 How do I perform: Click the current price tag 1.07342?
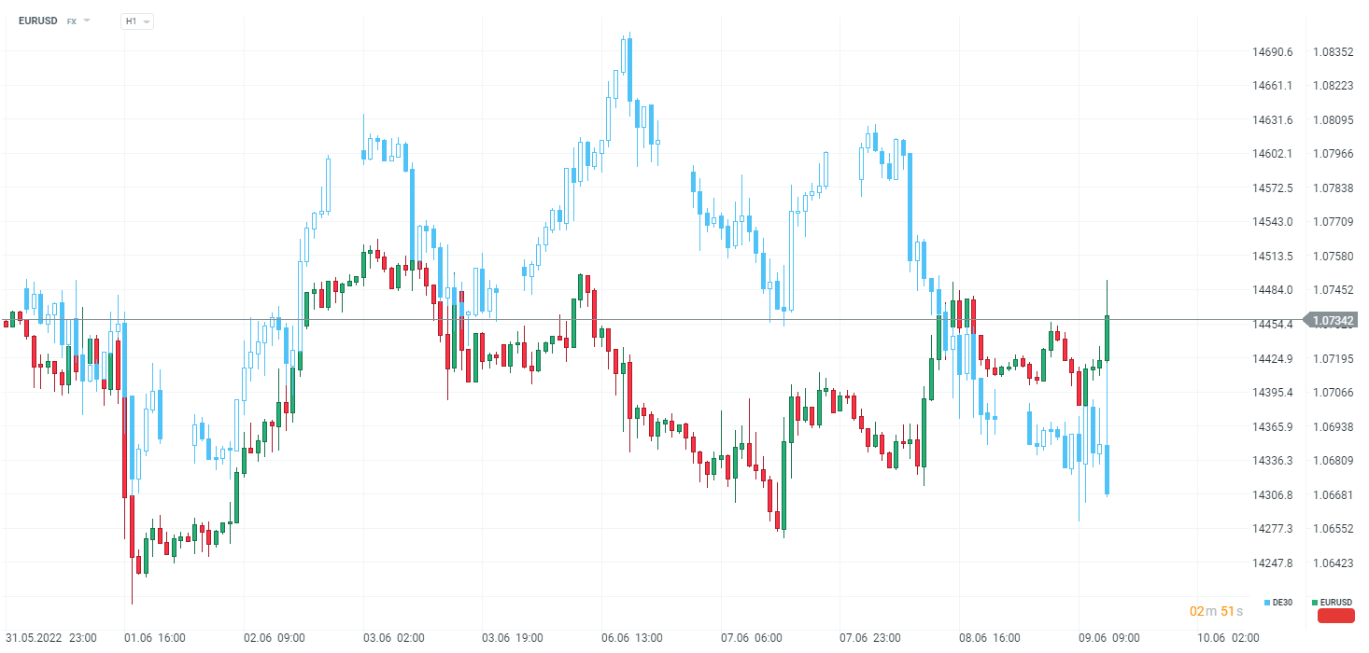point(1331,321)
